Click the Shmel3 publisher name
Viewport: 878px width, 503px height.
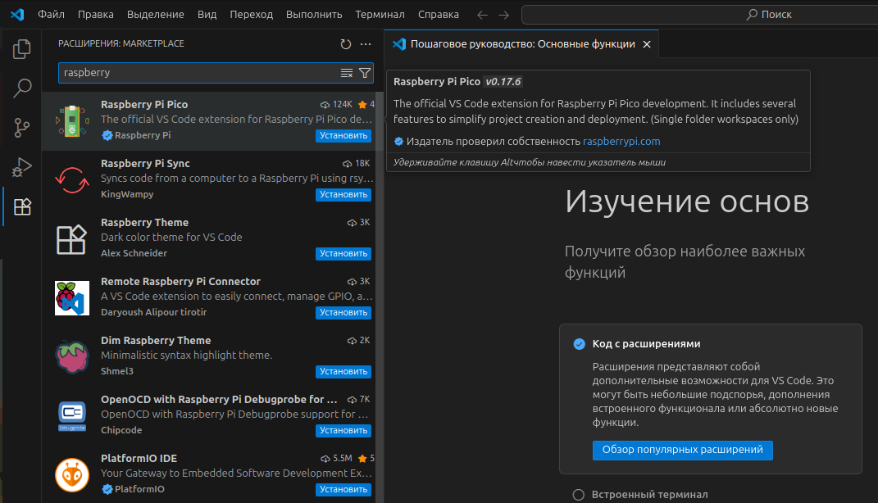pos(117,371)
